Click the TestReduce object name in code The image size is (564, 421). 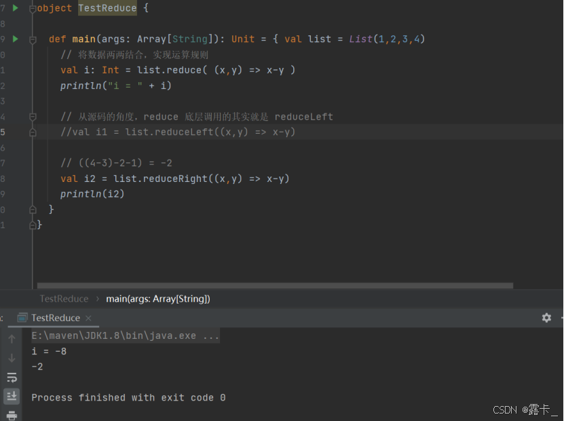107,8
